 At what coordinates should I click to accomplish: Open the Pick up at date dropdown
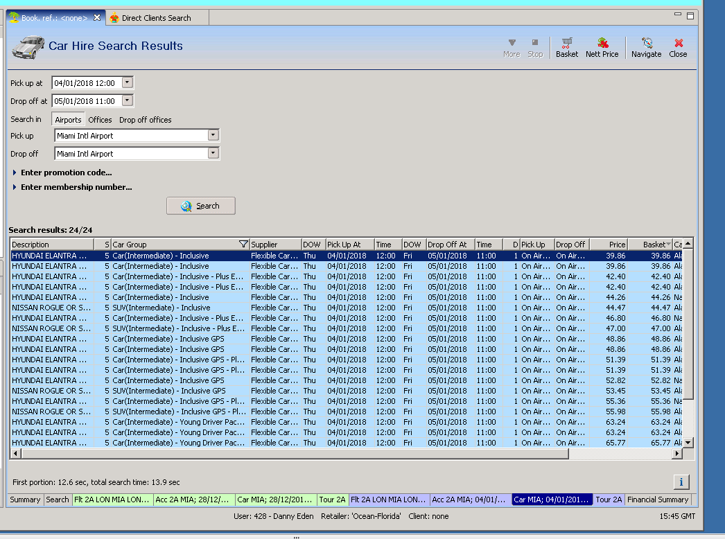127,82
